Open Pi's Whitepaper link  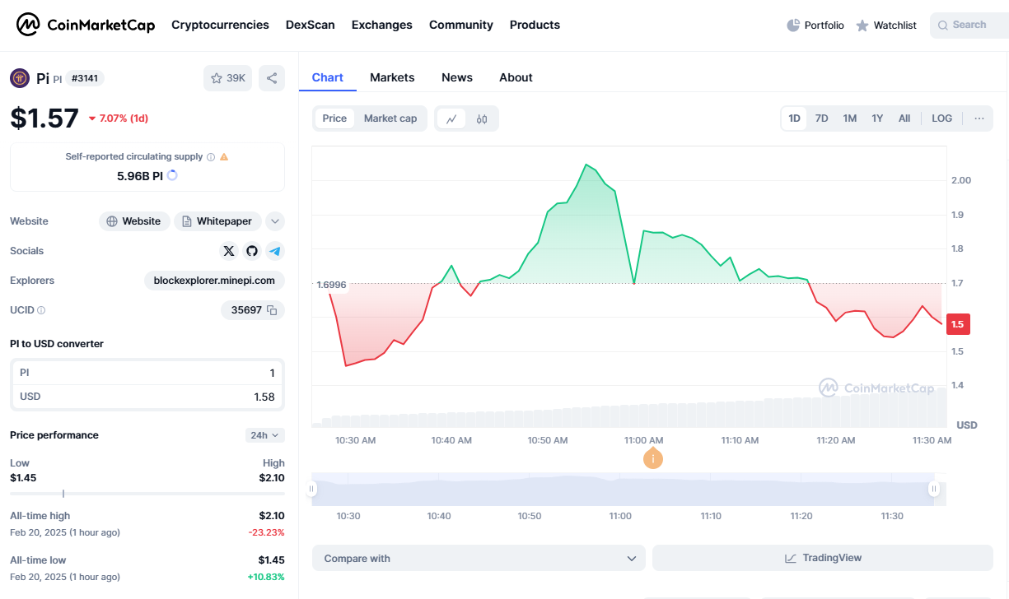tap(217, 221)
